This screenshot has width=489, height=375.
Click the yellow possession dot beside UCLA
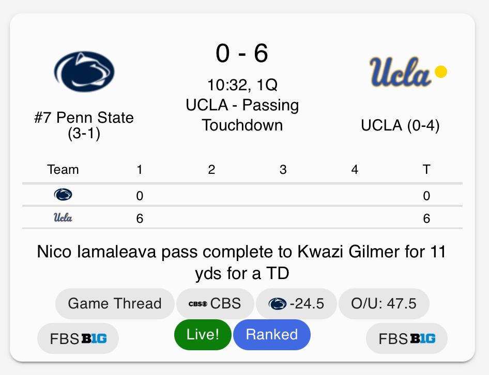440,72
